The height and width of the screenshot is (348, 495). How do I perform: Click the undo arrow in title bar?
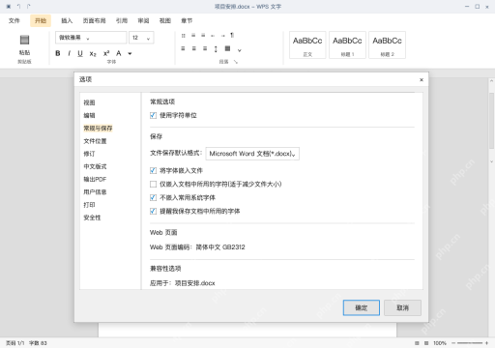18,6
